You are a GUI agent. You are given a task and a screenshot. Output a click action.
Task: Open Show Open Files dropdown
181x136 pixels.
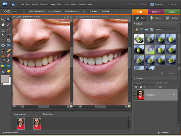pyautogui.click(x=26, y=114)
